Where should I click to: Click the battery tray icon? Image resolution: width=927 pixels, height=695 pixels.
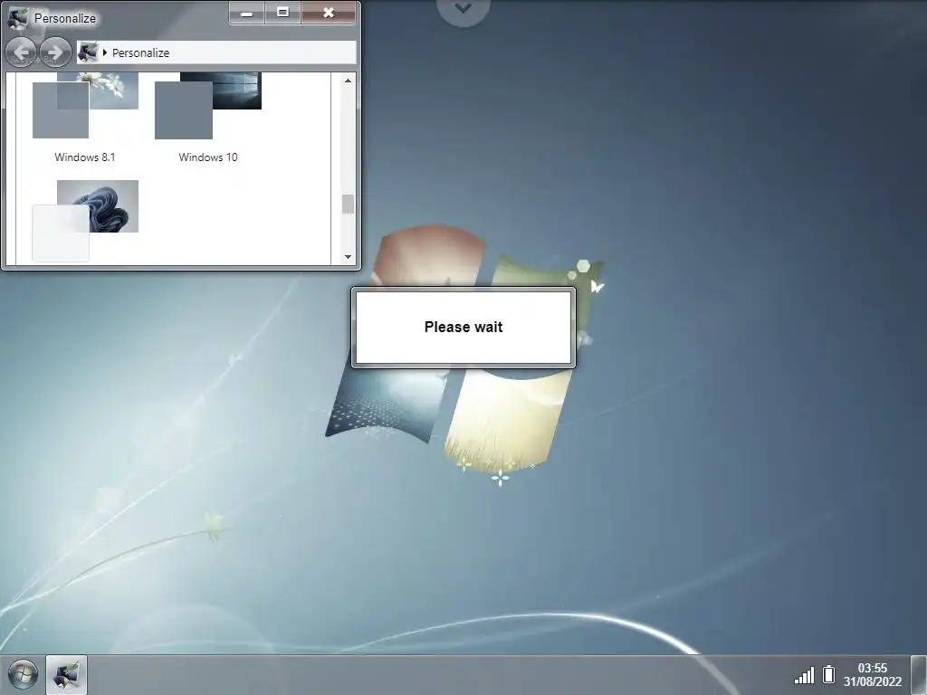(829, 674)
